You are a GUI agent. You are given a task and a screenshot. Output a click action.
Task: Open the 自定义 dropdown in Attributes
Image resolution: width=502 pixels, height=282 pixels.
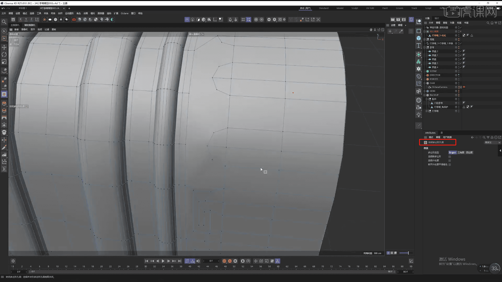[x=493, y=143]
